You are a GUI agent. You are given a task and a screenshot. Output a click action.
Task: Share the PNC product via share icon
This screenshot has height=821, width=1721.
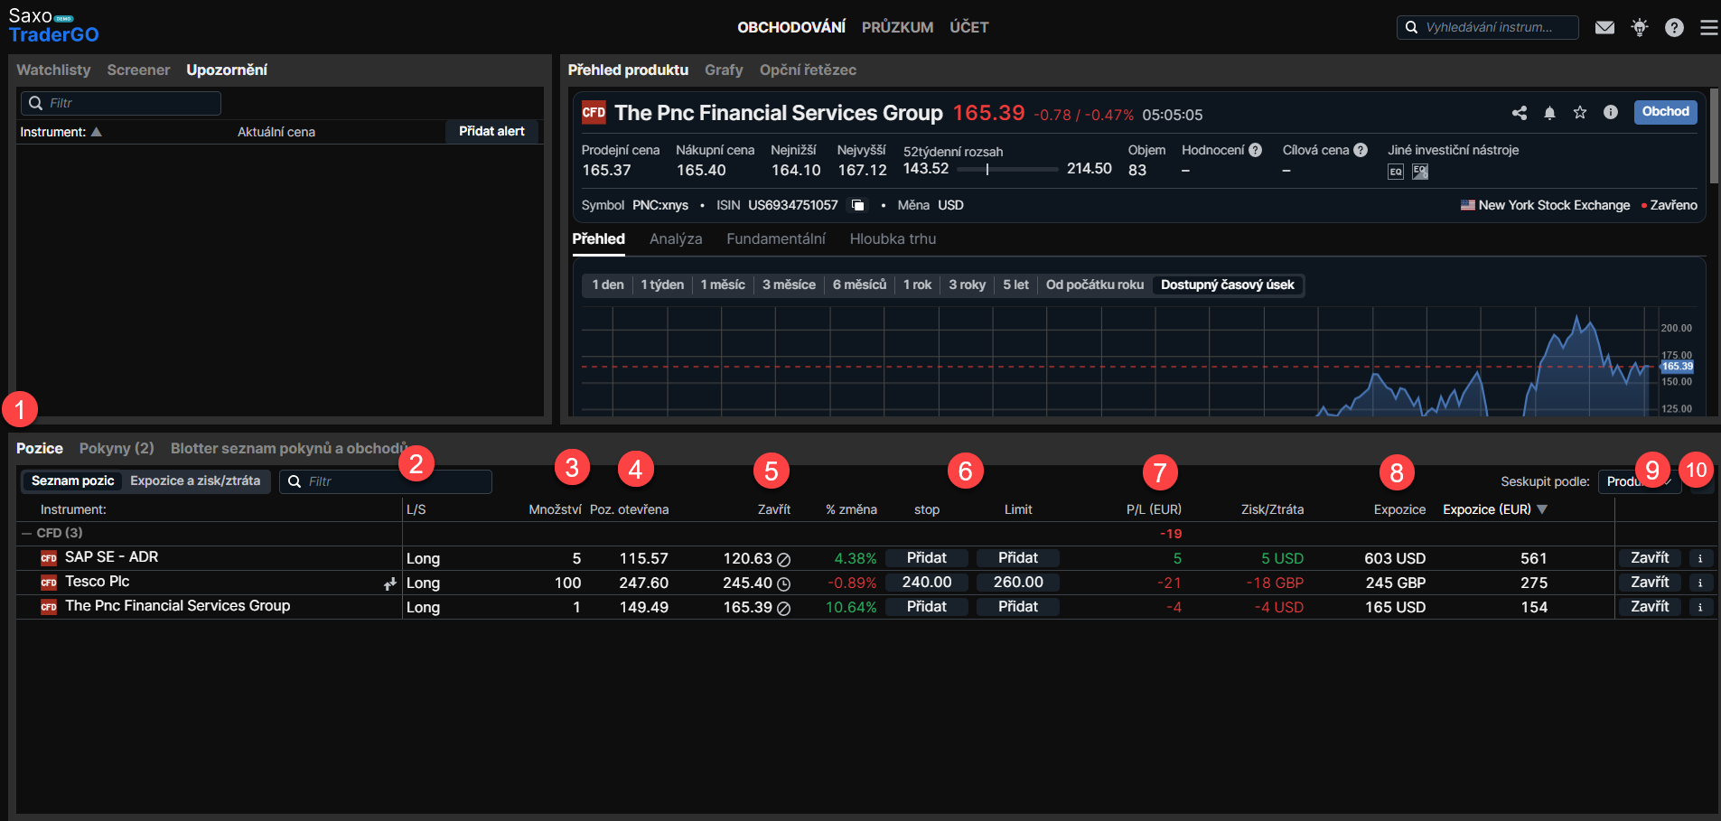click(1520, 113)
